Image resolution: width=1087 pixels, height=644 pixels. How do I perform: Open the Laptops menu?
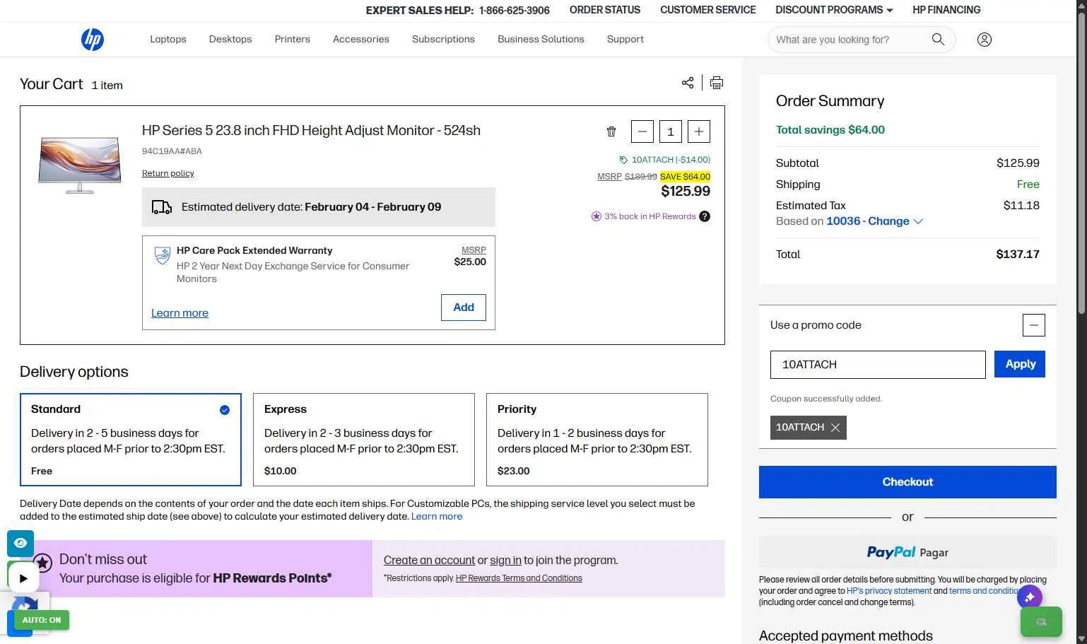pyautogui.click(x=168, y=40)
